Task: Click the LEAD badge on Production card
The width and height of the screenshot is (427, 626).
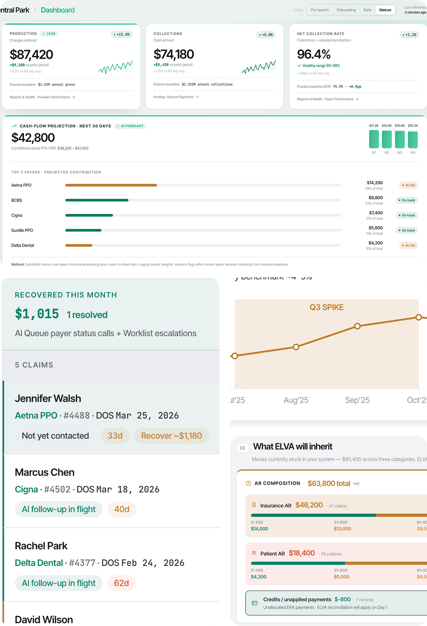Action: point(49,33)
